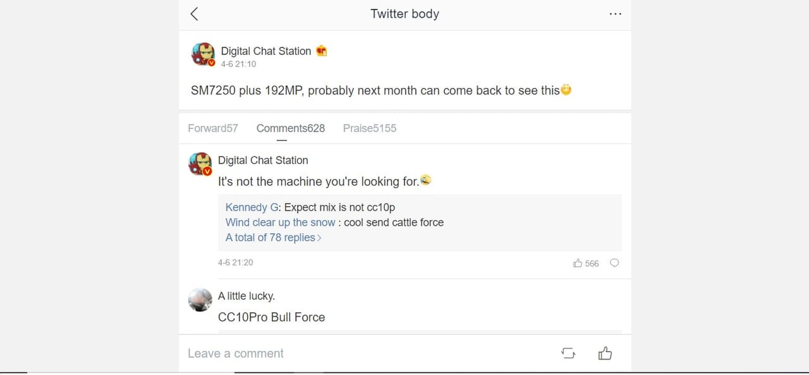The image size is (809, 375).
Task: Click the badge emoji next to author name
Action: coord(322,51)
